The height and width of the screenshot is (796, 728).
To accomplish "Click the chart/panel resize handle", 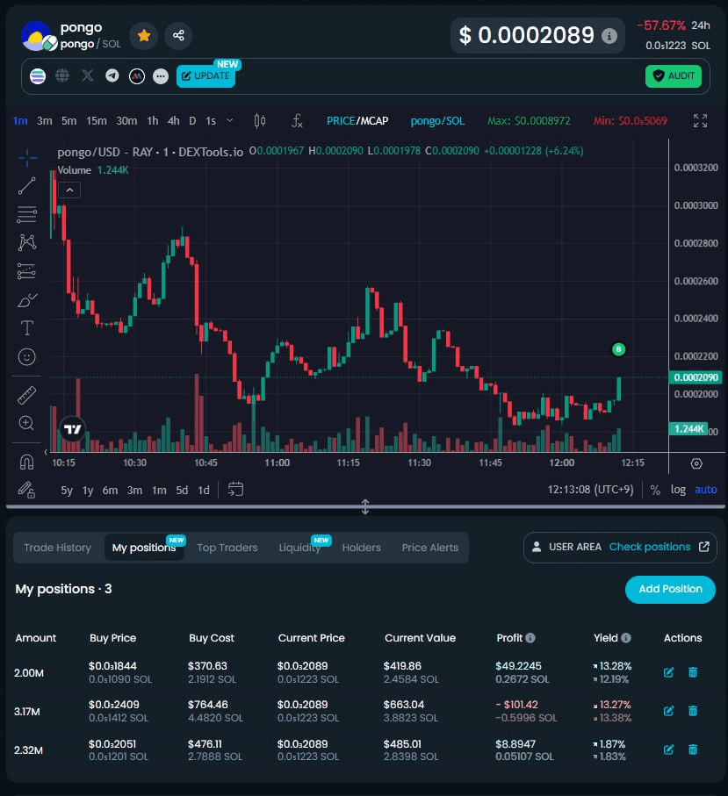I will 365,506.
